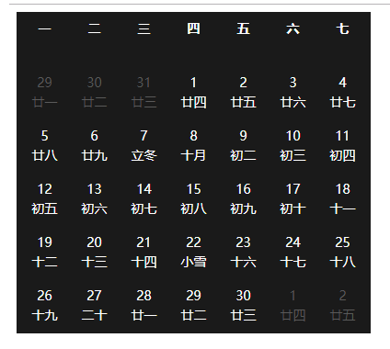Select November 2 with lunar 廿五
The image size is (390, 349).
pyautogui.click(x=243, y=93)
